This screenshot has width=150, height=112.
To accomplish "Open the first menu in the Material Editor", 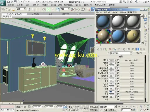I will 99,13.
